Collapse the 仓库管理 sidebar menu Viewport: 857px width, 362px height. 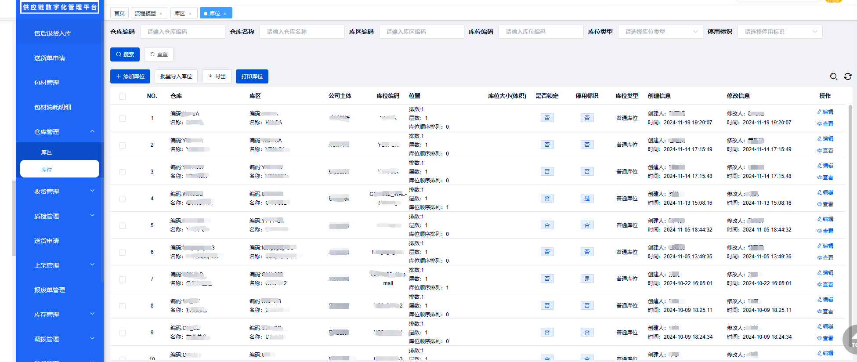(x=60, y=132)
